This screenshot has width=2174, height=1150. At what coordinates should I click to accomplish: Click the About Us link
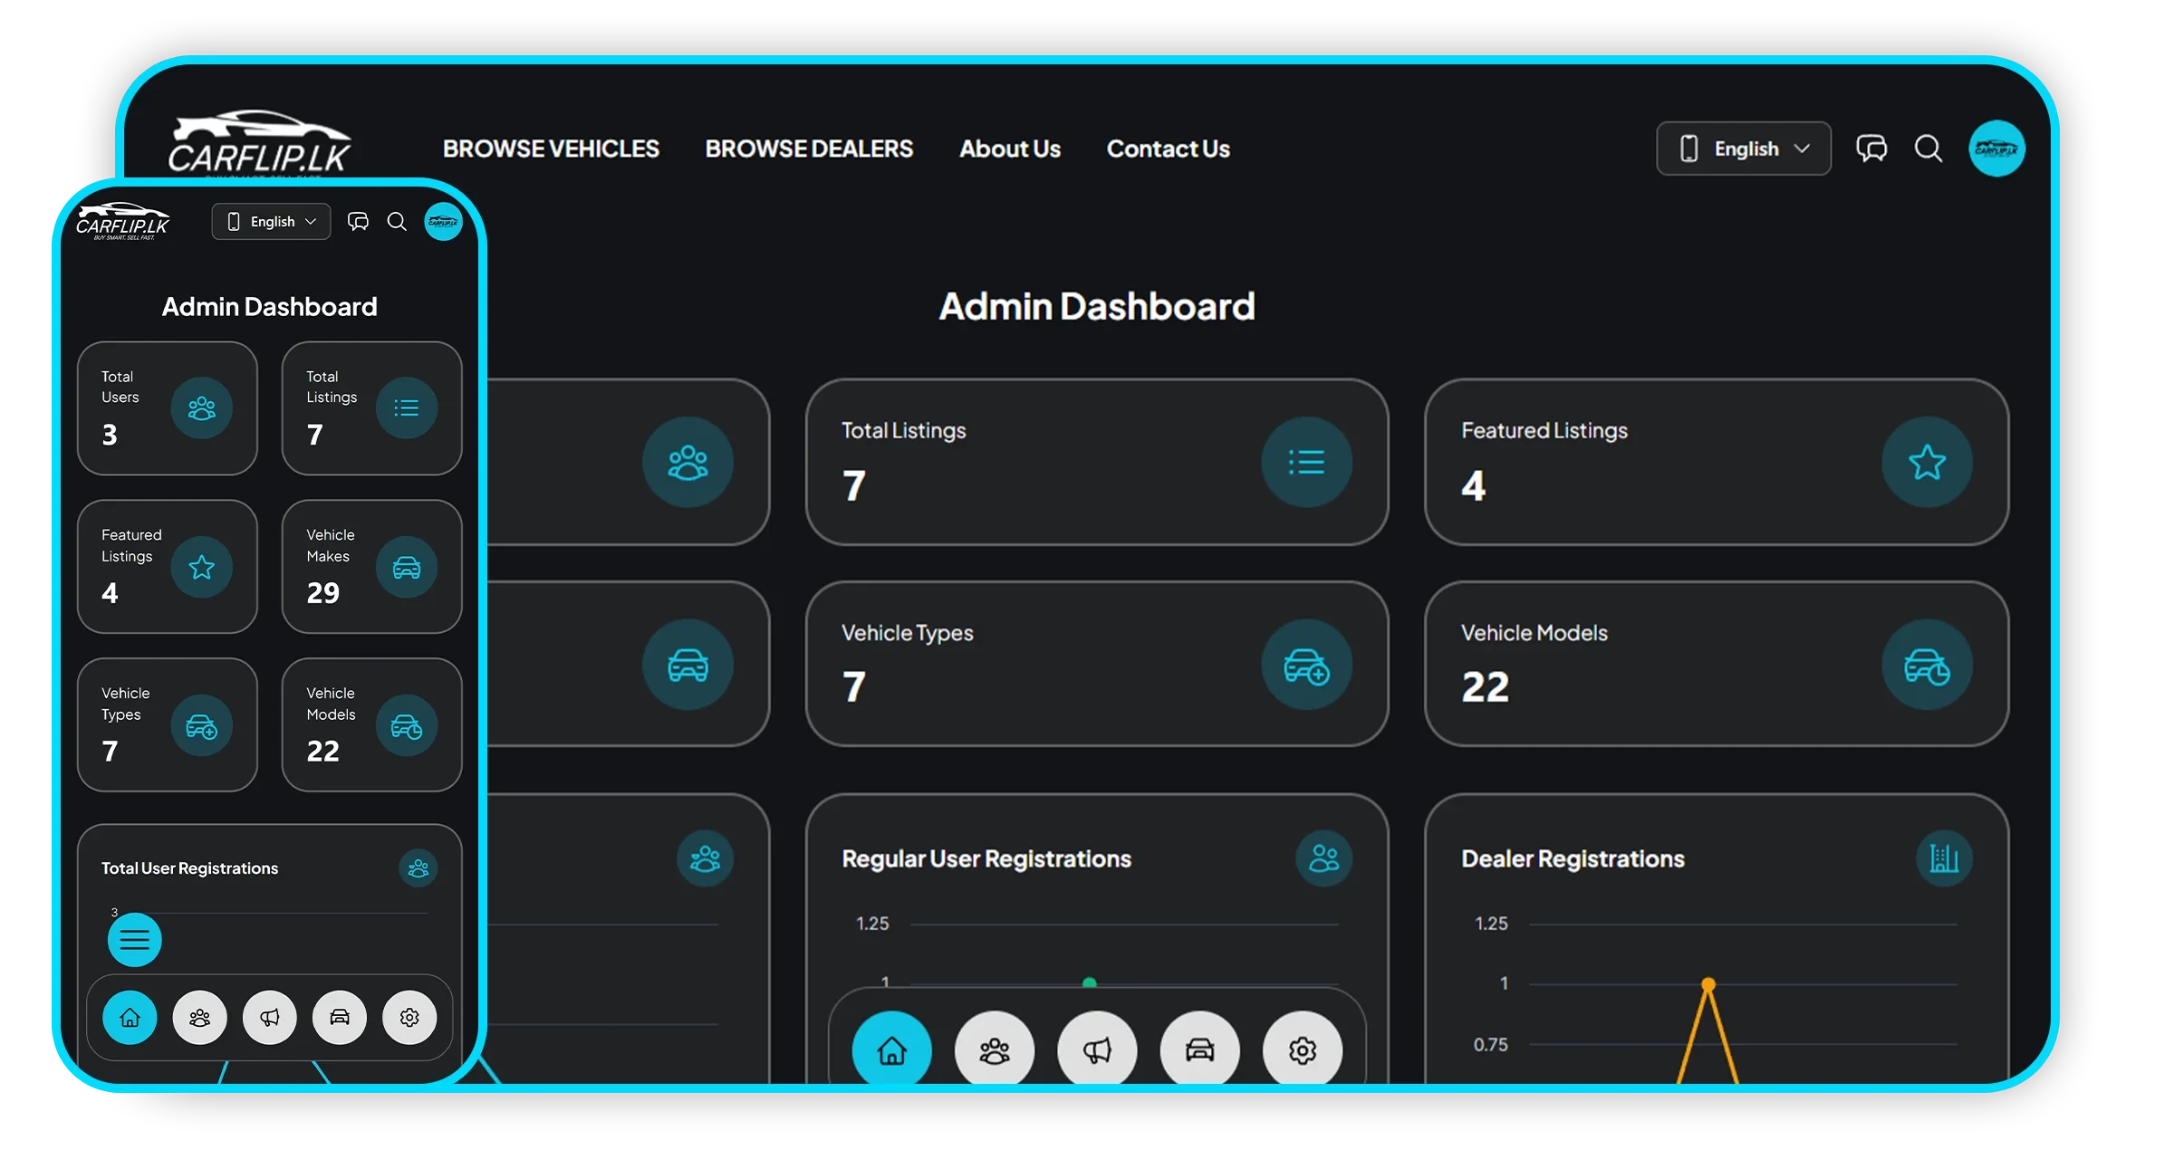click(x=1009, y=149)
